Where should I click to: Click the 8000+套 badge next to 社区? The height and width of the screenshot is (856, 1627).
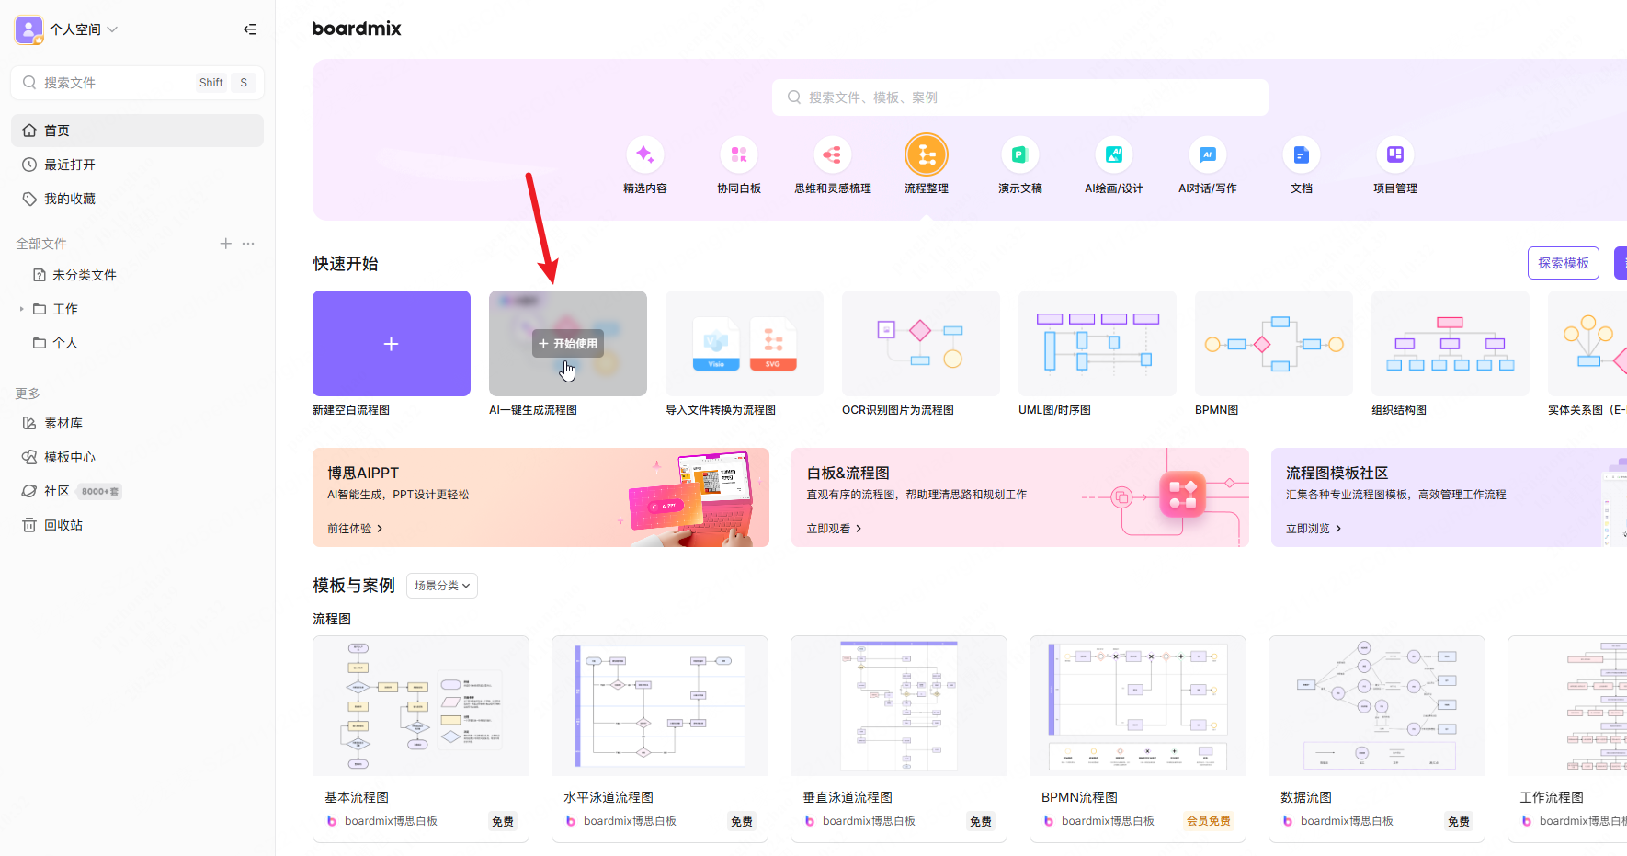point(99,492)
